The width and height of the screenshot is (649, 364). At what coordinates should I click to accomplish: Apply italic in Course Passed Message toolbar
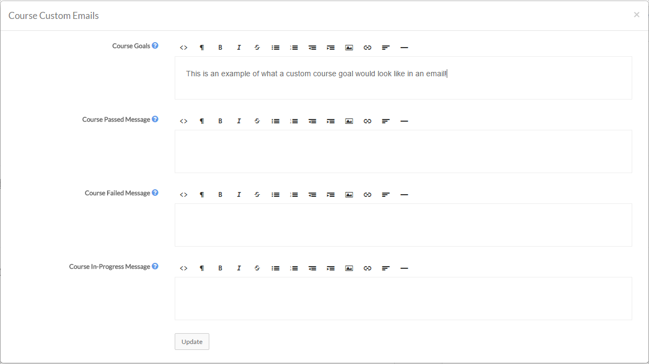pyautogui.click(x=239, y=121)
